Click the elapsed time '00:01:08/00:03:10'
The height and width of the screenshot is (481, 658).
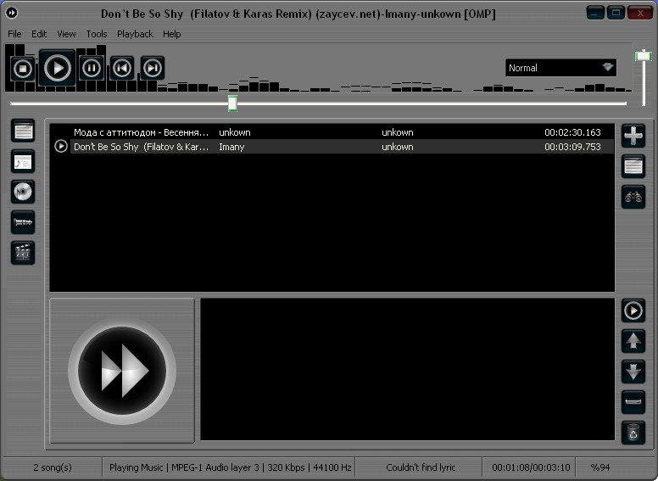[x=531, y=467]
